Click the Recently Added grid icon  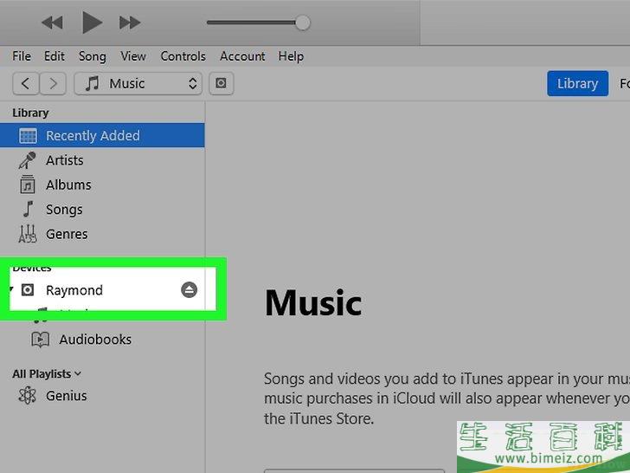click(28, 136)
